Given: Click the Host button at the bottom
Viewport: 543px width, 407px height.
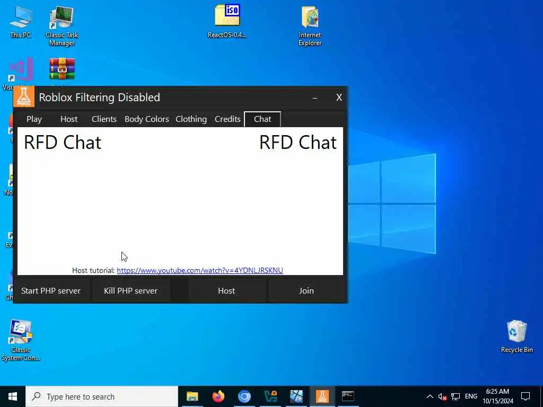Looking at the screenshot, I should click(x=226, y=291).
